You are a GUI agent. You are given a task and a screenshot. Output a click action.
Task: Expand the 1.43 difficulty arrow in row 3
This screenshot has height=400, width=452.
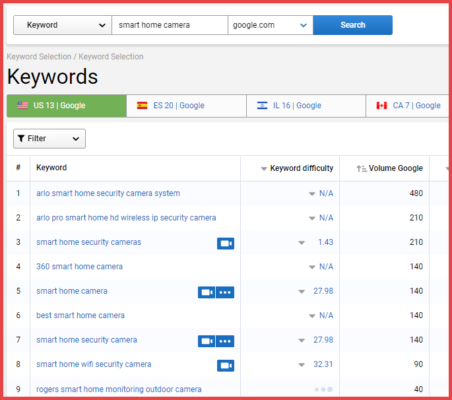point(302,243)
